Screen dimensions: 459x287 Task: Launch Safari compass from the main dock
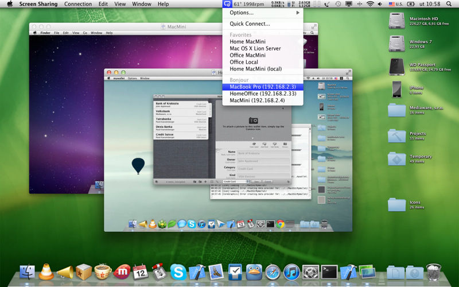[273, 272]
